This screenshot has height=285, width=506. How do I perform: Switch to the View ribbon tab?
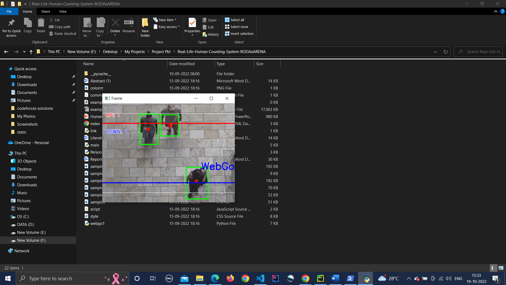(x=63, y=12)
